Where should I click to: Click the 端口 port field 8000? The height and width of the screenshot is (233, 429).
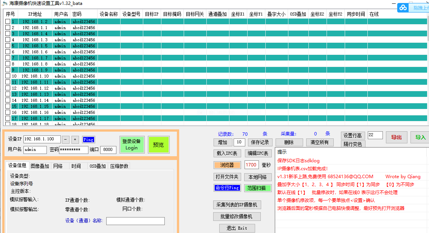[x=108, y=149]
